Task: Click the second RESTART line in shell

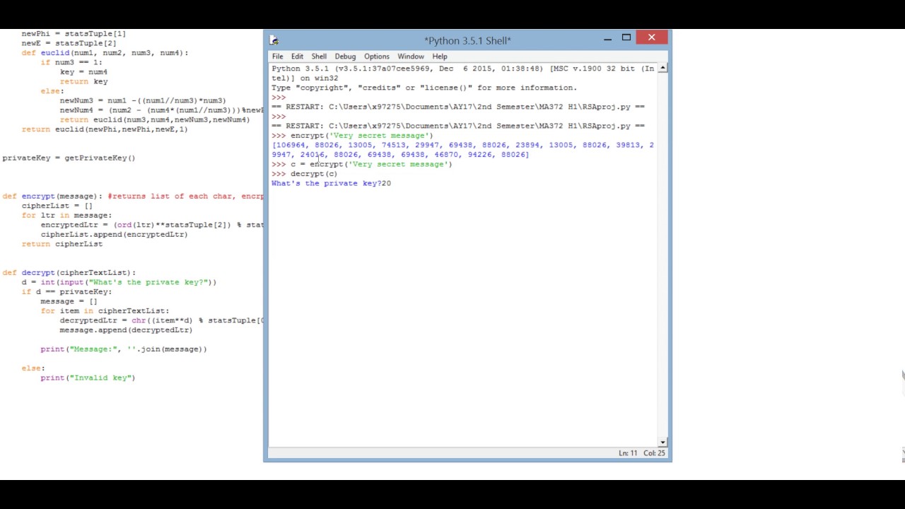Action: click(458, 126)
